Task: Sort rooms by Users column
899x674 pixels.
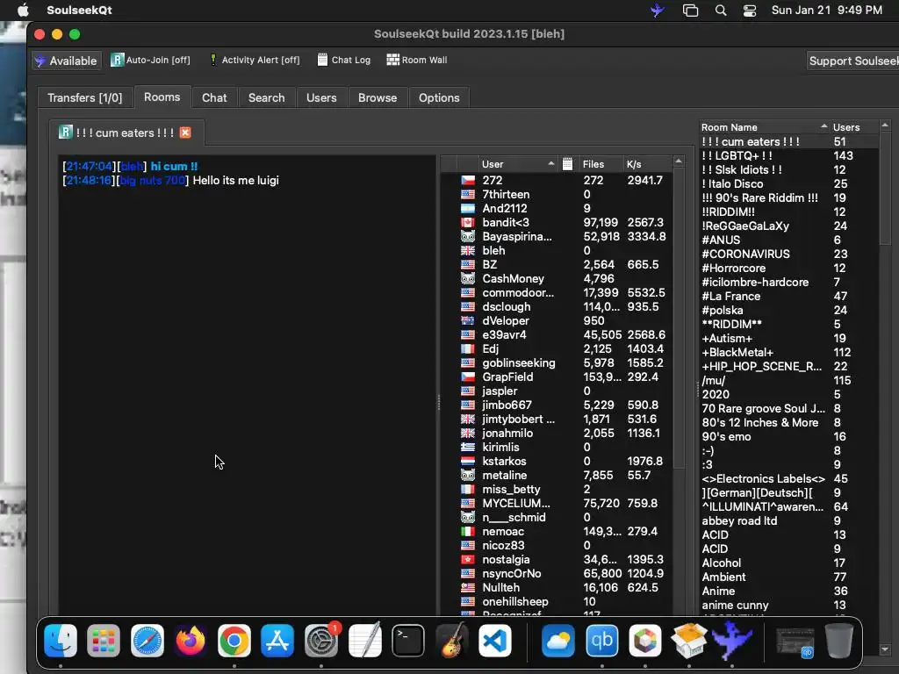Action: pyautogui.click(x=853, y=127)
